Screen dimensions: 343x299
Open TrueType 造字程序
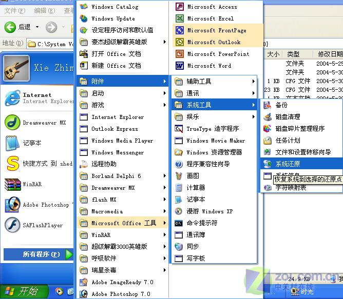tap(214, 129)
